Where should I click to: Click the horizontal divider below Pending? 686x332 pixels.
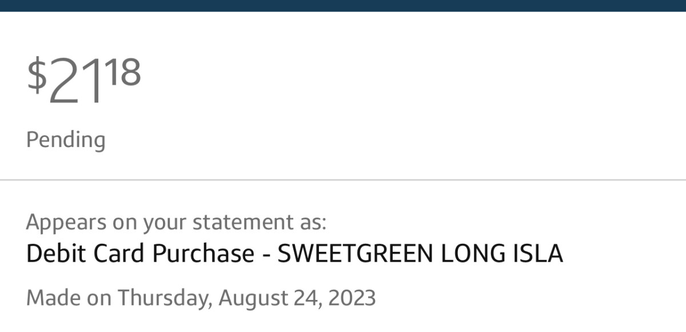tap(343, 180)
